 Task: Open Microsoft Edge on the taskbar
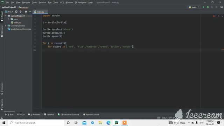coord(108,123)
